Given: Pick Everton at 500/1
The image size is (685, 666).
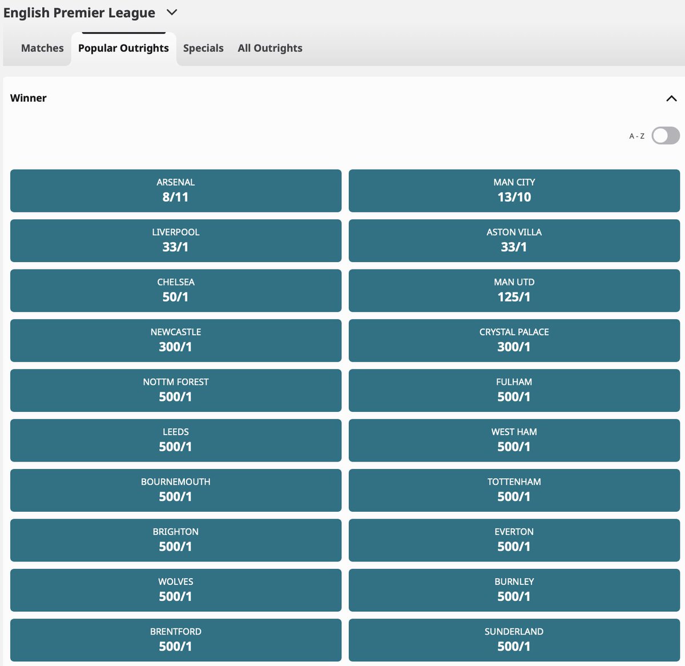Looking at the screenshot, I should tap(514, 540).
